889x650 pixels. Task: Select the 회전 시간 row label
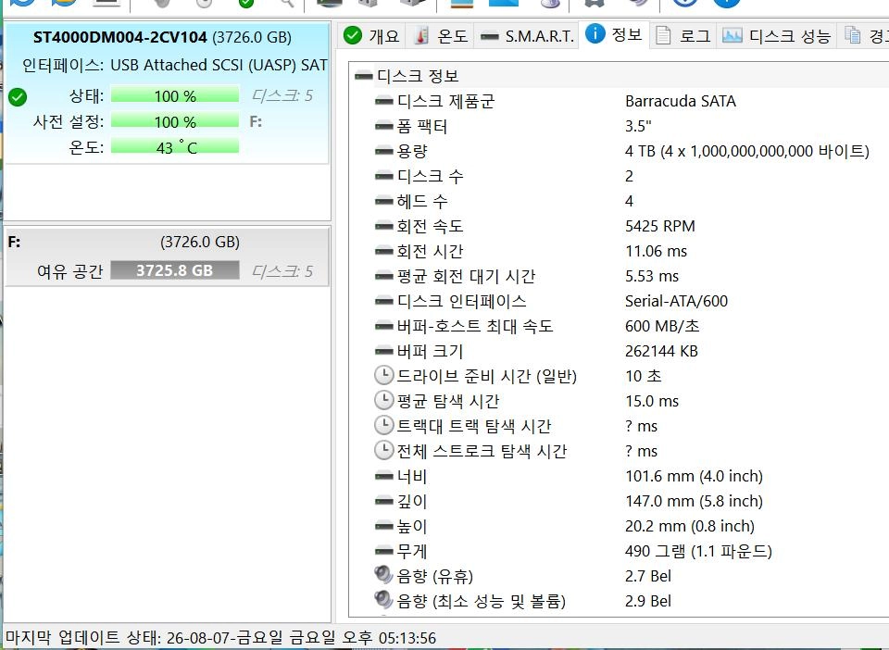click(430, 251)
